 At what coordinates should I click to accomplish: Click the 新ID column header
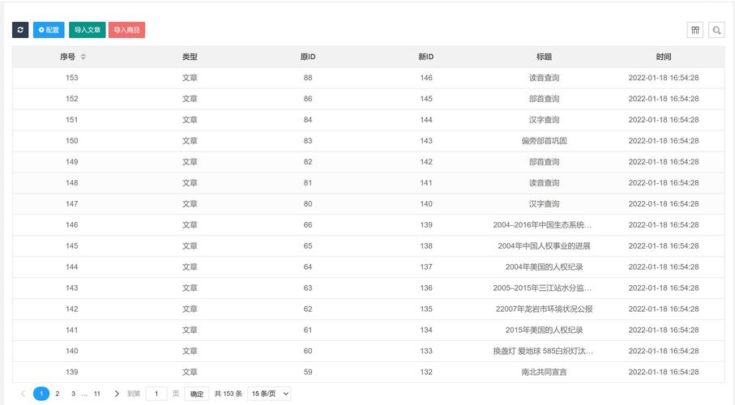[426, 57]
